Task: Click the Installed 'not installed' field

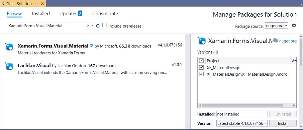Action: pos(242,114)
